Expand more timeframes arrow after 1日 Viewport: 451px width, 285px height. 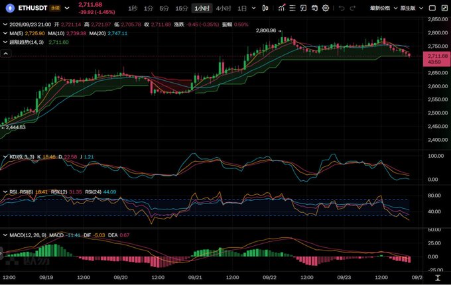(x=253, y=8)
